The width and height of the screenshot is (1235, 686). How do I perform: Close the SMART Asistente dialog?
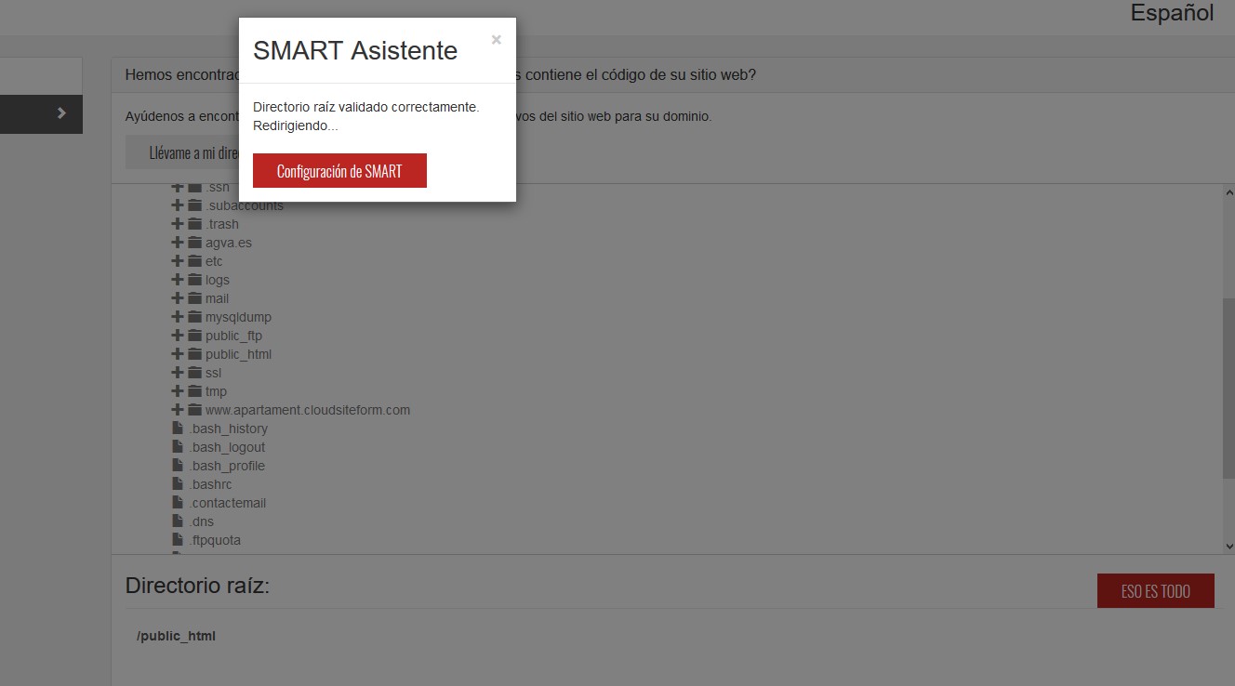497,39
